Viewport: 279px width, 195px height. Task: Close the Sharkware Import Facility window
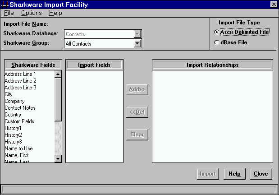(274, 4)
